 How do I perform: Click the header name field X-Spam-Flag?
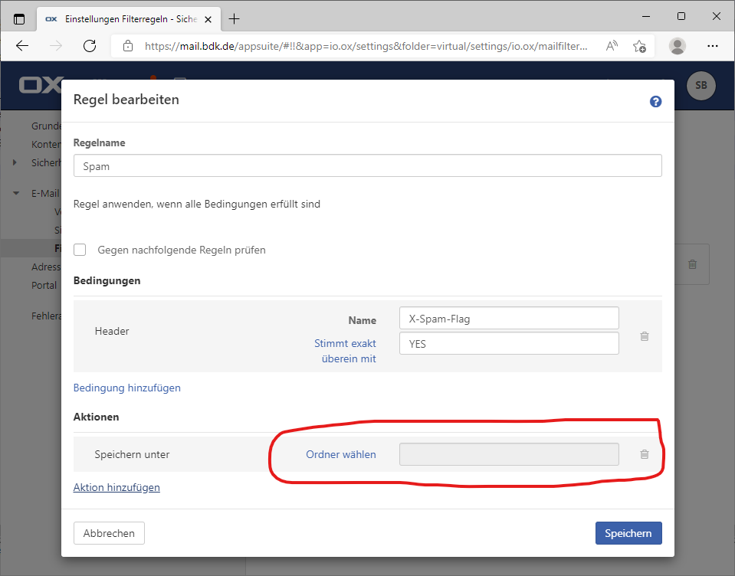(509, 319)
